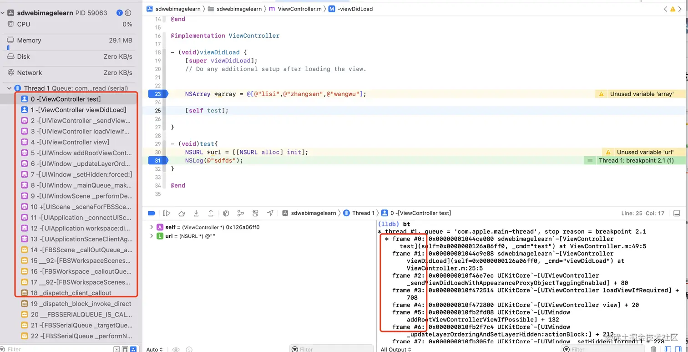Open the Network gauge report
Screen dimensions: 688x352
pyautogui.click(x=70, y=73)
